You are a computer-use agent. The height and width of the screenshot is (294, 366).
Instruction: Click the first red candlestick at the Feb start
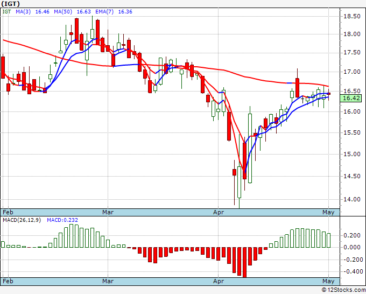pyautogui.click(x=3, y=67)
